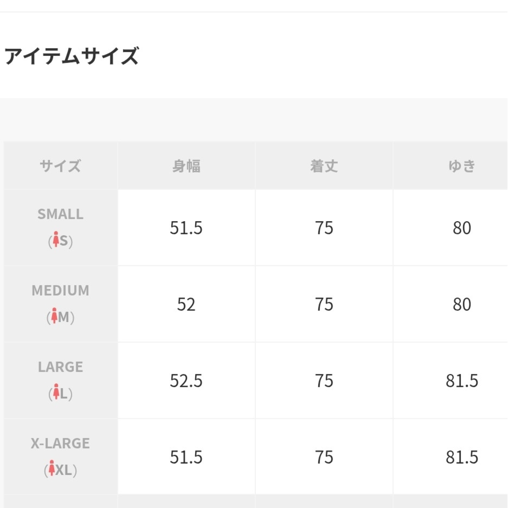The height and width of the screenshot is (508, 508).
Task: Click the woman icon in SMALL row
Action: pos(56,239)
